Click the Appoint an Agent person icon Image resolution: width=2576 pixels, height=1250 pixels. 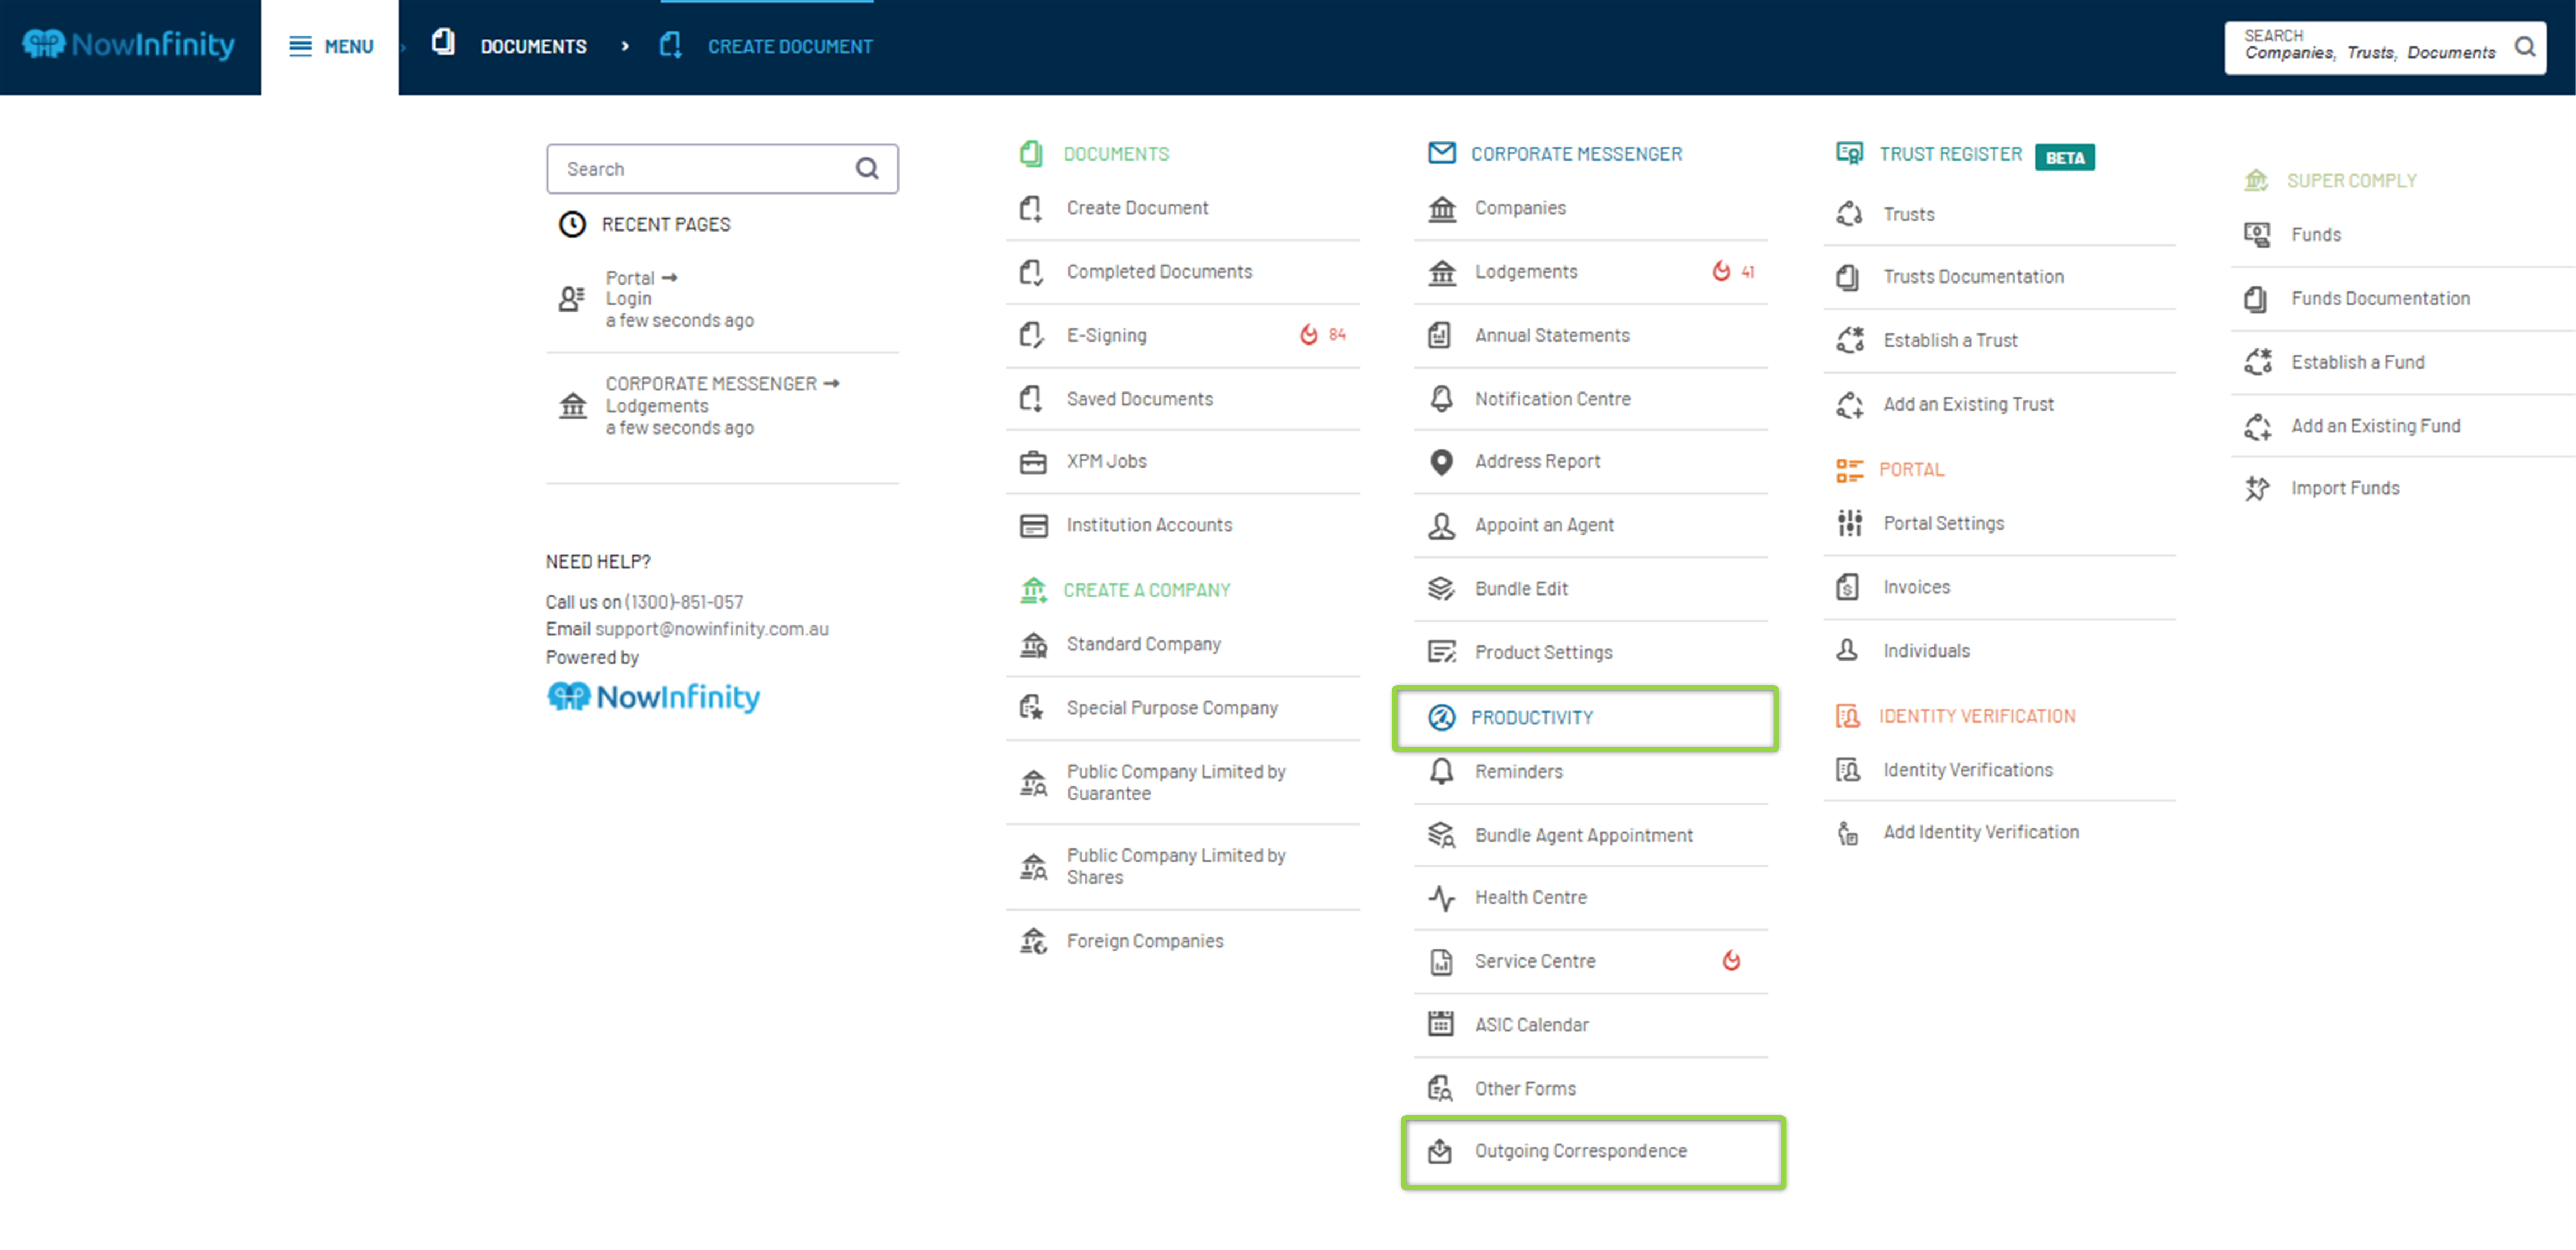[1441, 526]
